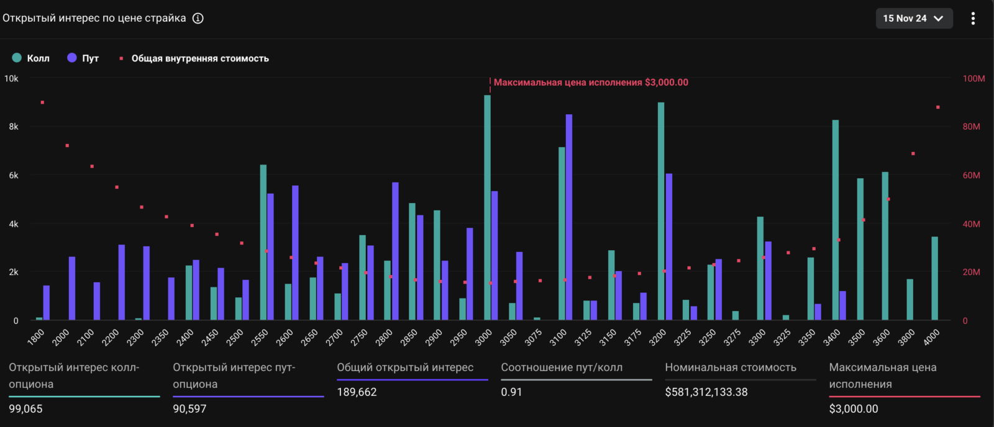The image size is (994, 427).
Task: Toggle the Колл series legend label
Action: [38, 58]
